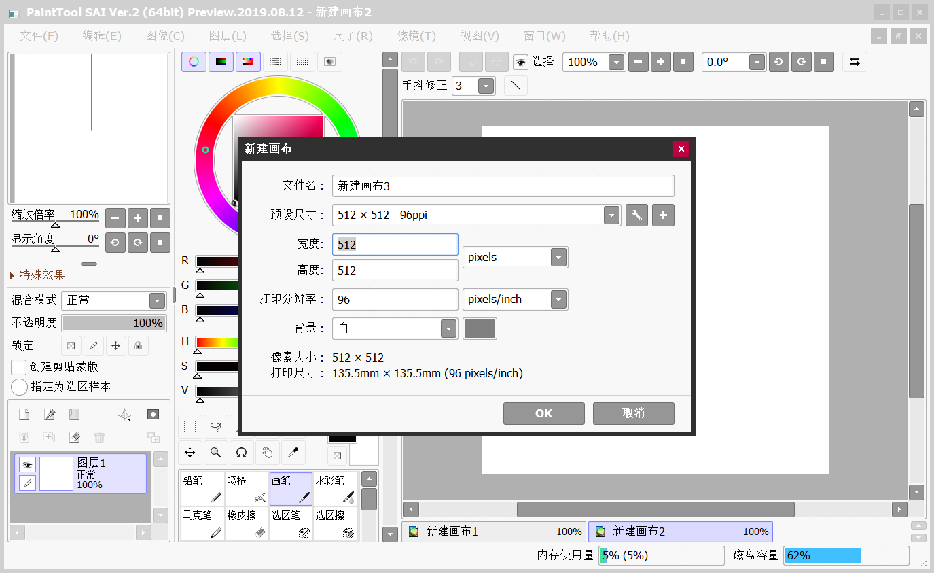The image size is (934, 573).
Task: Open the 混合模式 dropdown
Action: point(157,300)
